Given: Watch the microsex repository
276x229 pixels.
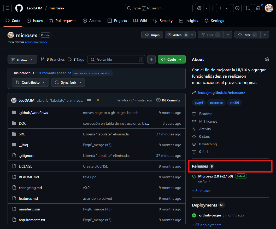Looking at the screenshot, I should (x=178, y=35).
